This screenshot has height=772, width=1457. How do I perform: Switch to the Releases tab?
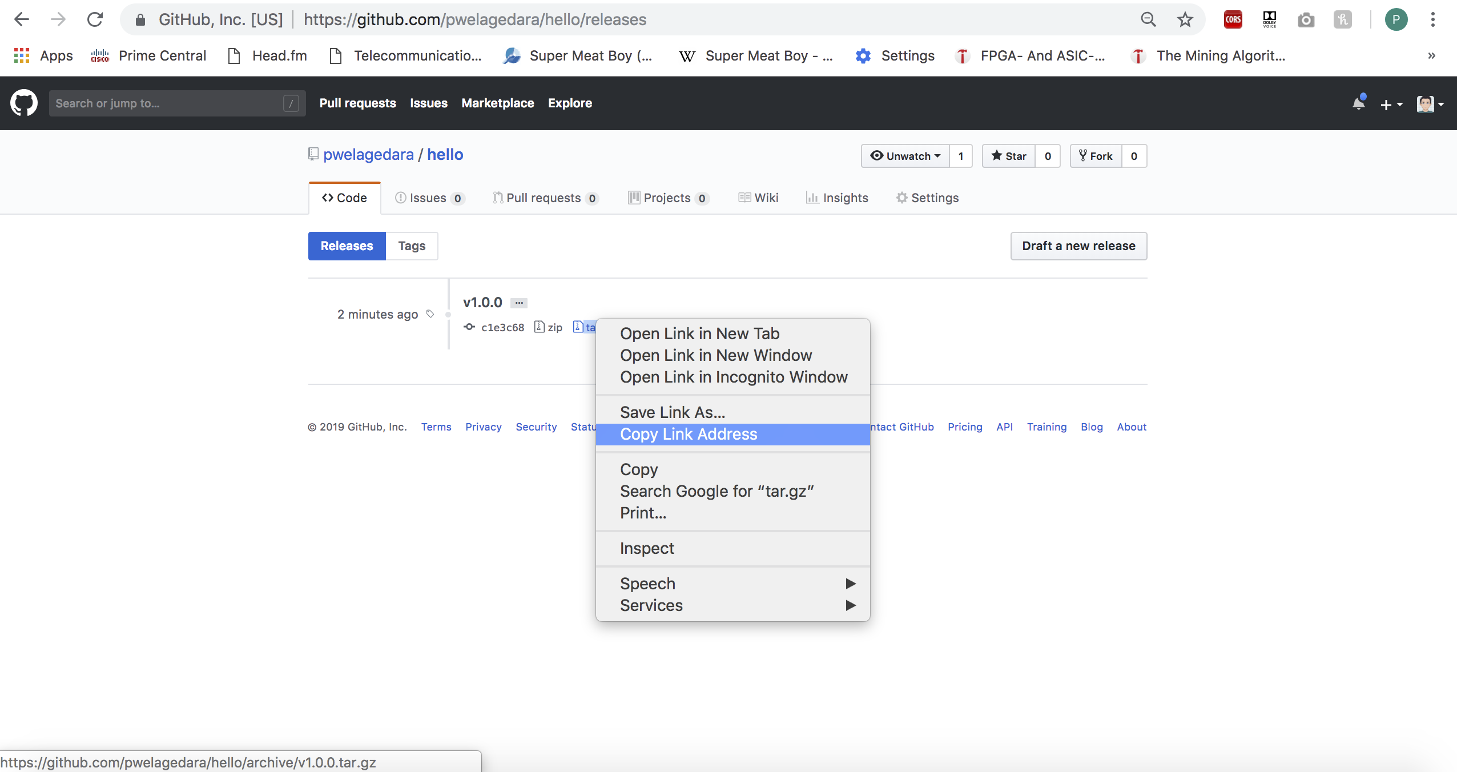(x=347, y=246)
